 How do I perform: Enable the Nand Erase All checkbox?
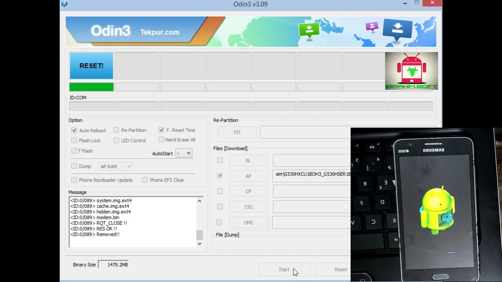pos(161,139)
